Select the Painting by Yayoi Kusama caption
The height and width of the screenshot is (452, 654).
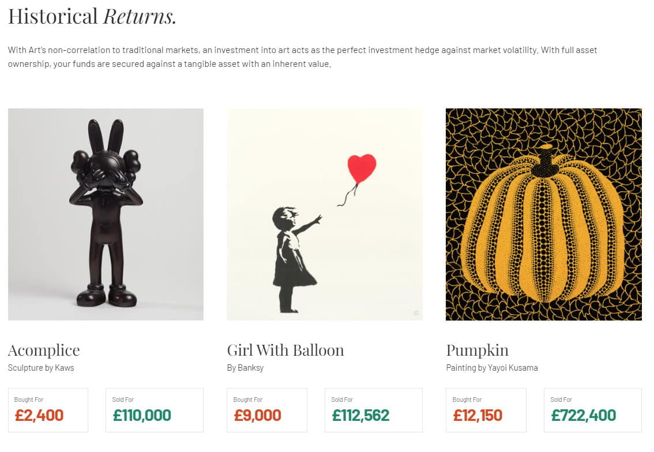tap(492, 368)
